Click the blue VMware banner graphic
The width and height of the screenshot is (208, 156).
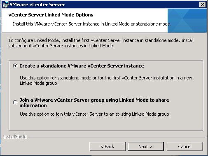tap(187, 21)
